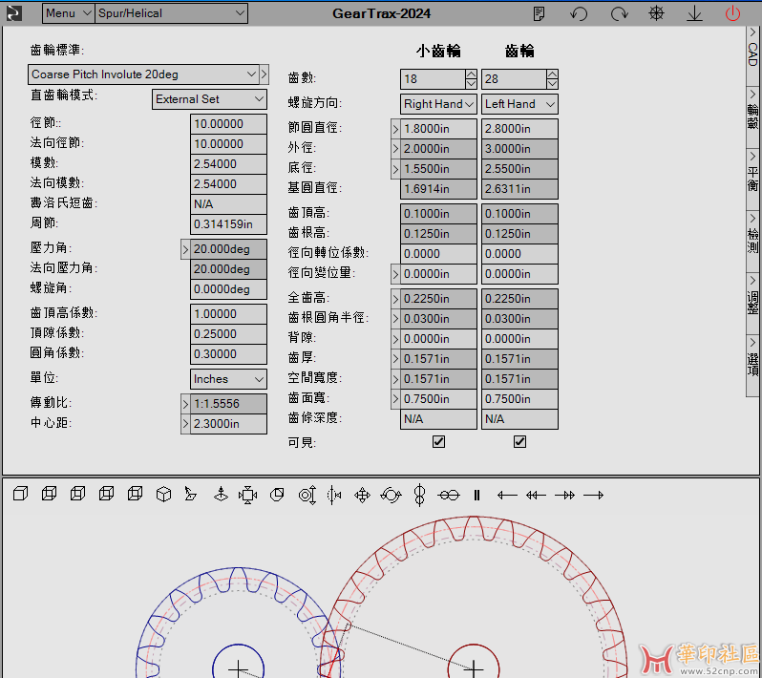Decrease 齒輪 tooth count 28 with down spinner
This screenshot has width=762, height=678.
(552, 84)
